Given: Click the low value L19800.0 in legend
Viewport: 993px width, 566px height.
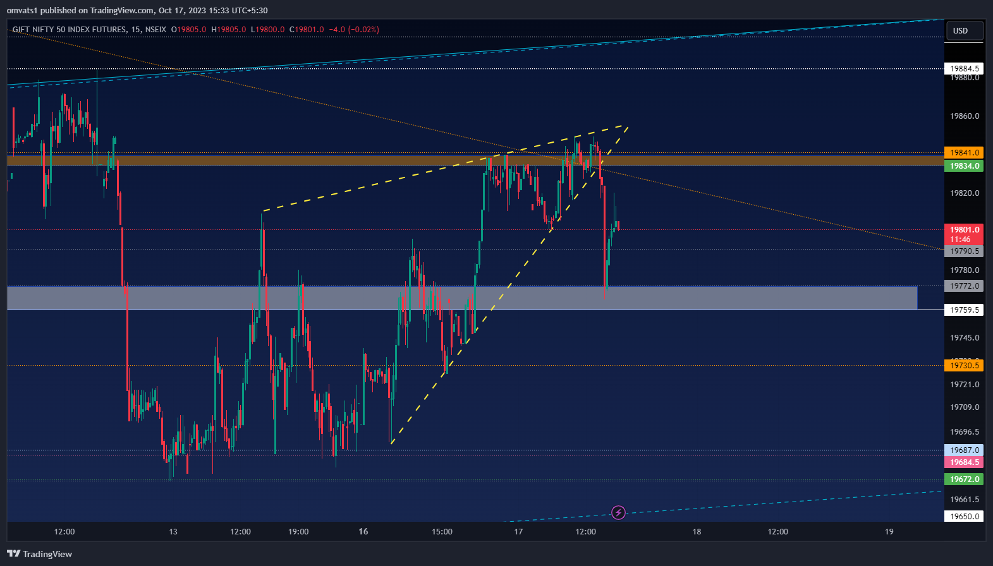Looking at the screenshot, I should tap(268, 29).
